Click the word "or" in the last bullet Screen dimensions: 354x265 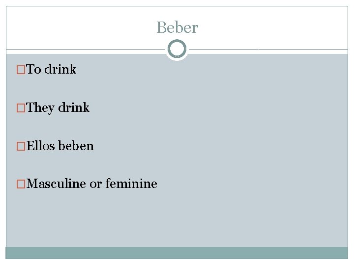coord(95,184)
